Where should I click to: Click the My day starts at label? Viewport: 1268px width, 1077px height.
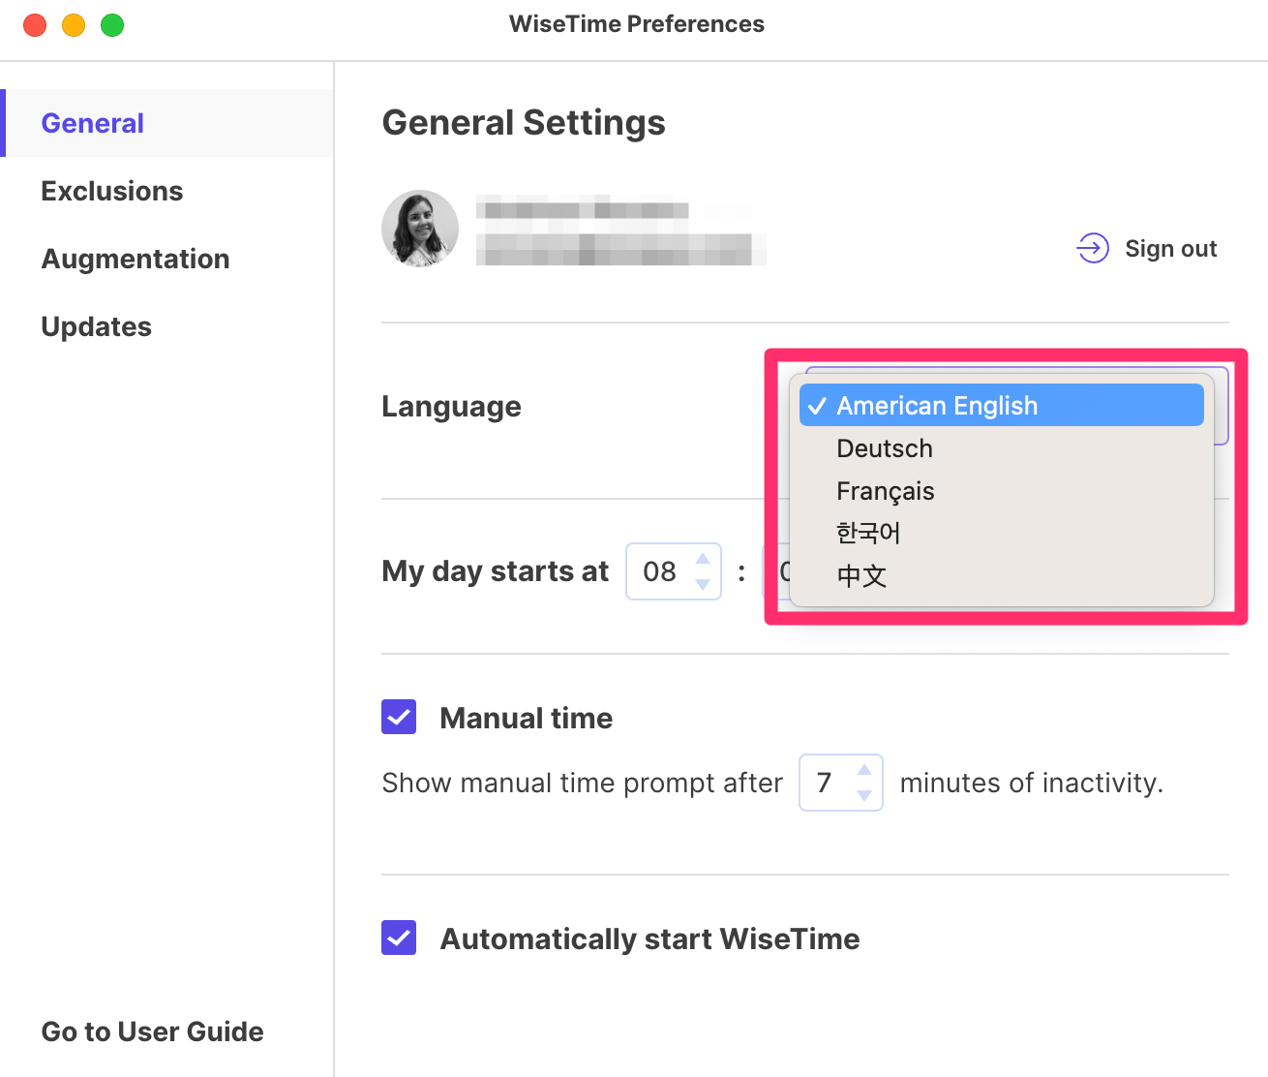[496, 571]
